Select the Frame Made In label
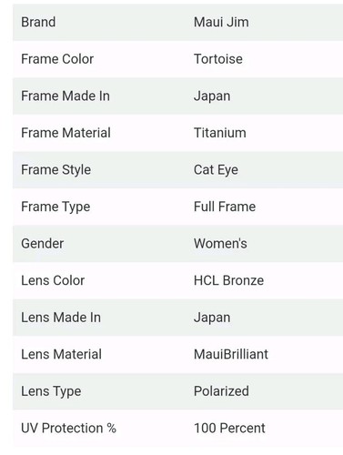 point(66,96)
